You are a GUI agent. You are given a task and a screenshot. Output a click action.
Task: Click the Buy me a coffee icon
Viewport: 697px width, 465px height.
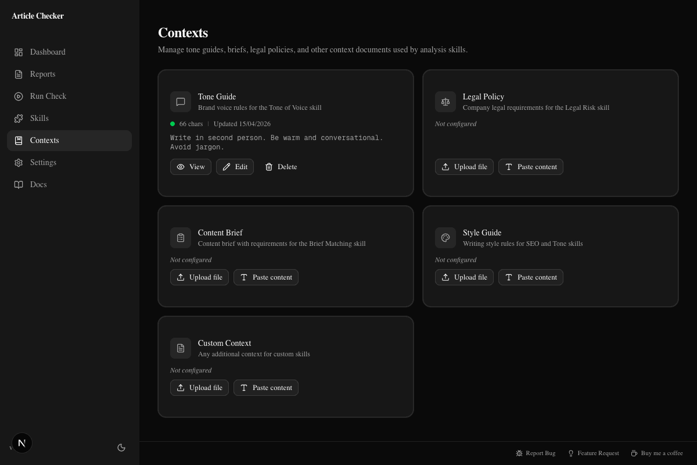point(634,453)
